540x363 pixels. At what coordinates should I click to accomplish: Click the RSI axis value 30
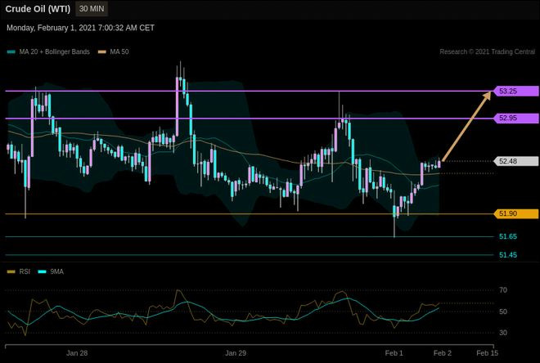tap(503, 333)
